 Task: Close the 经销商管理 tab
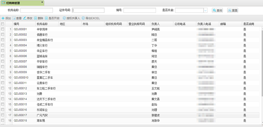[x=42, y=3]
